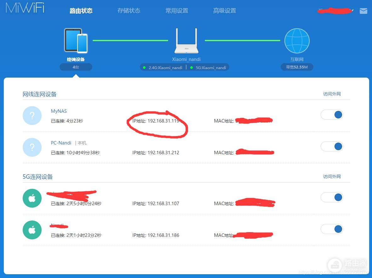Image resolution: width=372 pixels, height=278 pixels.
Task: Click the question mark icon next to MyNAS
Action: pyautogui.click(x=32, y=116)
